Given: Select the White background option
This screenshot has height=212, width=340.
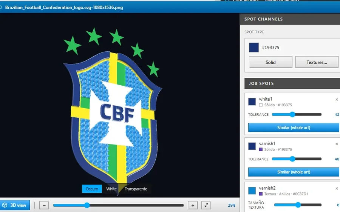Looking at the screenshot, I should click(111, 189).
